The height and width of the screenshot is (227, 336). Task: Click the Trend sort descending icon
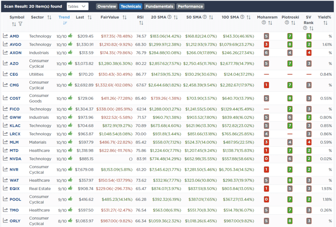pyautogui.click(x=65, y=23)
